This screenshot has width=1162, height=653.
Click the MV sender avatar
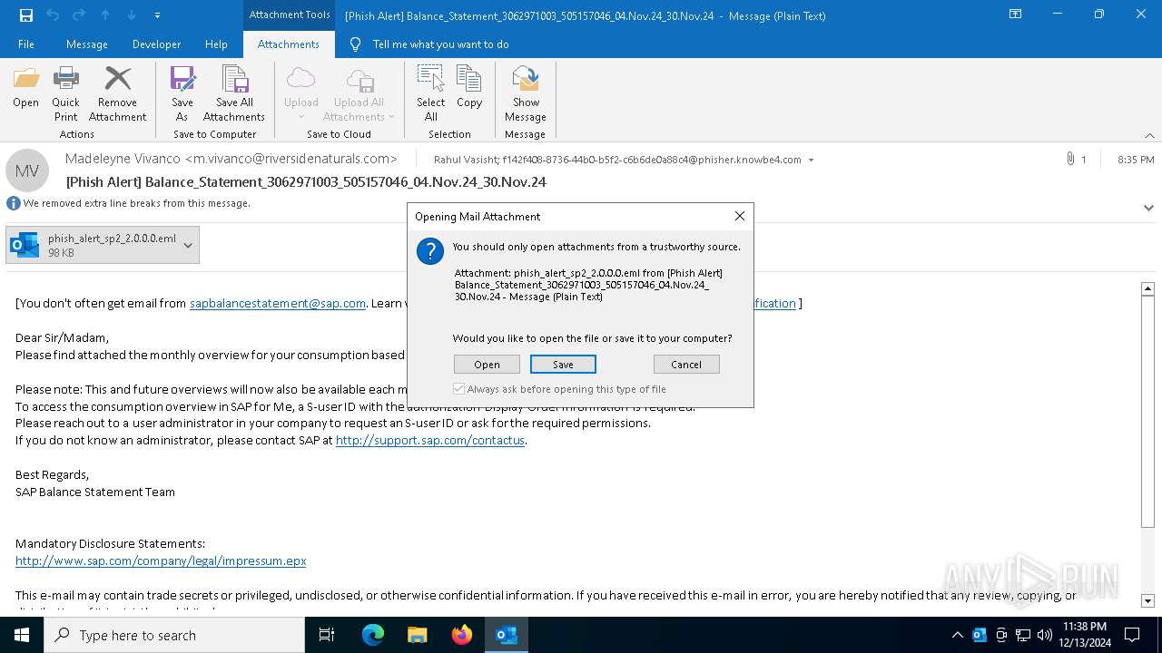[x=27, y=171]
